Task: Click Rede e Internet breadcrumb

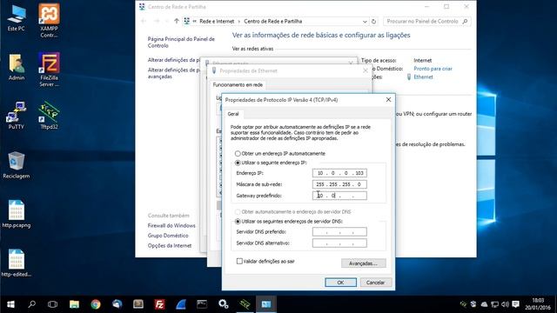Action: coord(217,21)
